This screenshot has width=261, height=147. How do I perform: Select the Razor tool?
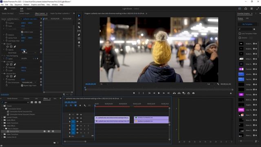[x=79, y=27]
